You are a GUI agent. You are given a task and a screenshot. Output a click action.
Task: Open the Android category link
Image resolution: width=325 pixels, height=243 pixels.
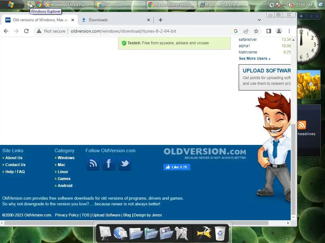pos(65,185)
